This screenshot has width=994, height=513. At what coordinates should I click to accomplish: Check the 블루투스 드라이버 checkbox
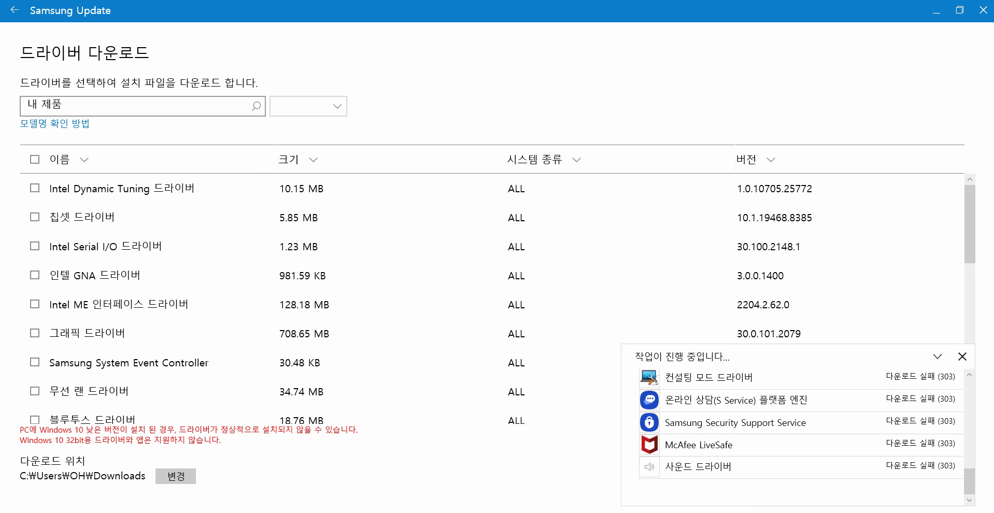click(35, 420)
